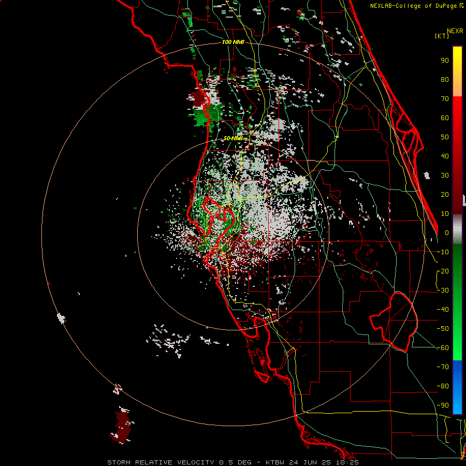Pick the blue segment of the color bar
The width and height of the screenshot is (466, 466).
tap(457, 387)
